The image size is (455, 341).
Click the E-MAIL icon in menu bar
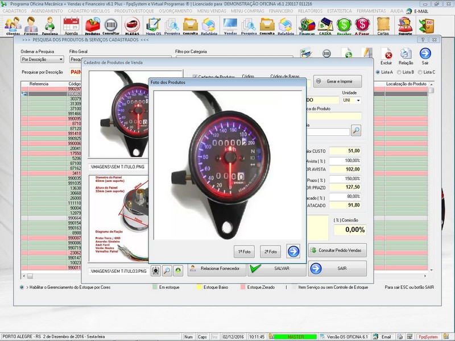pyautogui.click(x=417, y=11)
